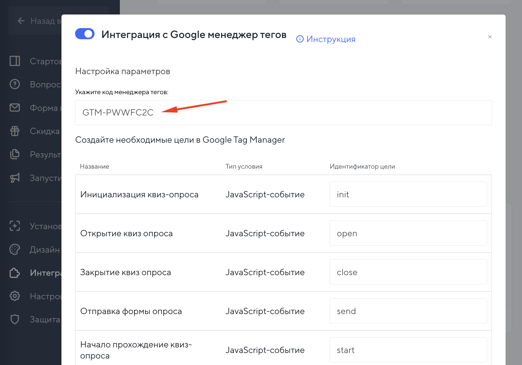This screenshot has width=522, height=365.
Task: Click the goal identifier field containing init
Action: pos(408,194)
